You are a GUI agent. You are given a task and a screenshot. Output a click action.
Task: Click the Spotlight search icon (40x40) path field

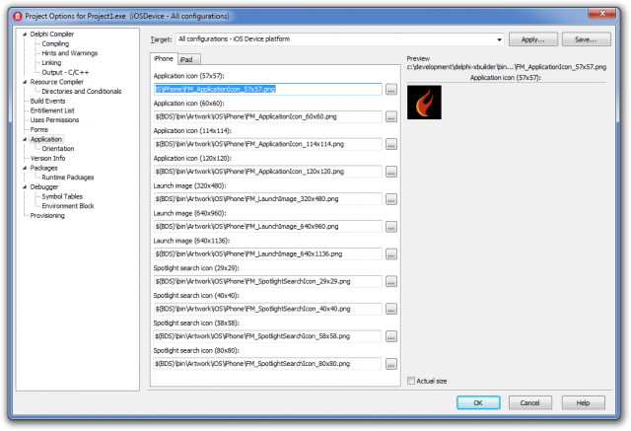(267, 309)
